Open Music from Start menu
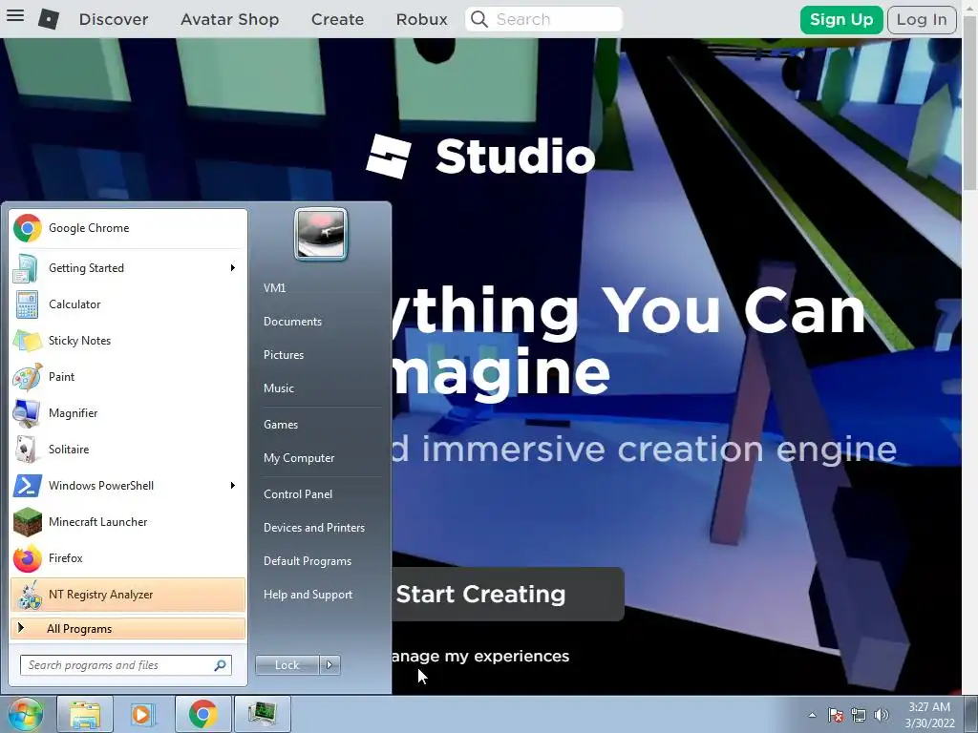 point(279,388)
